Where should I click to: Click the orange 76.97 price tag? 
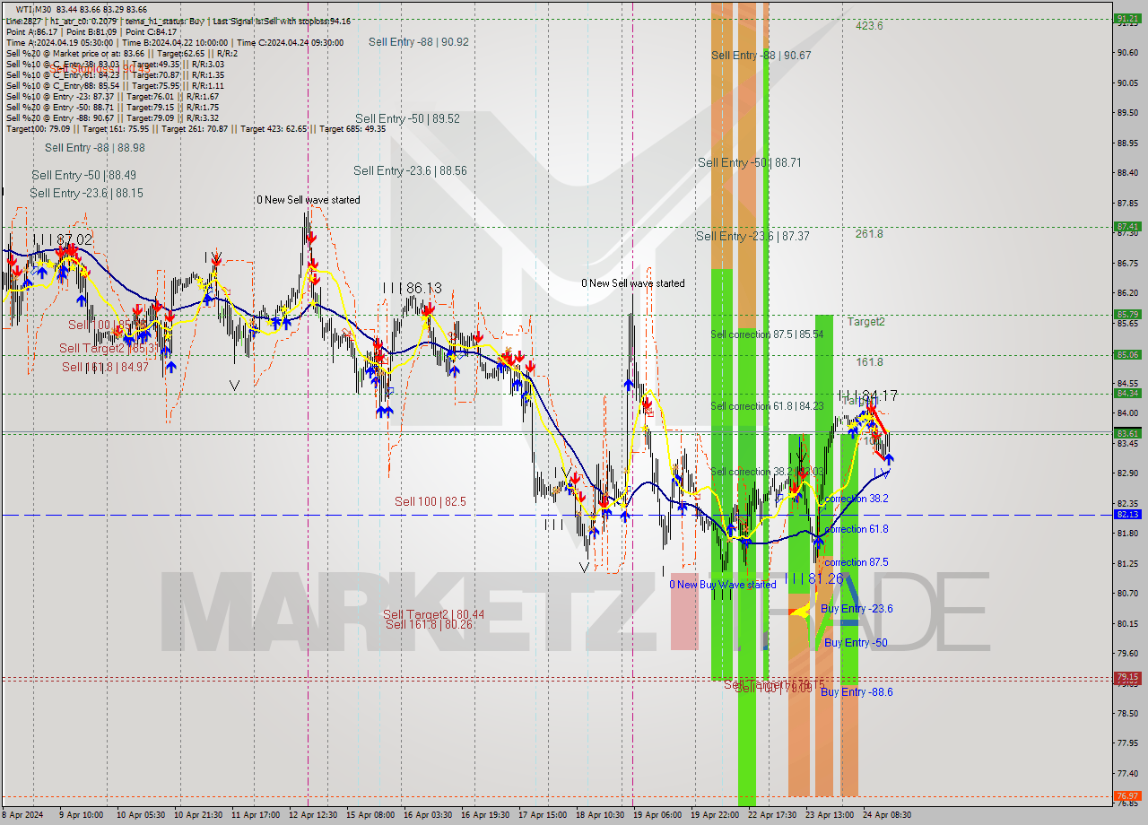pyautogui.click(x=1127, y=796)
